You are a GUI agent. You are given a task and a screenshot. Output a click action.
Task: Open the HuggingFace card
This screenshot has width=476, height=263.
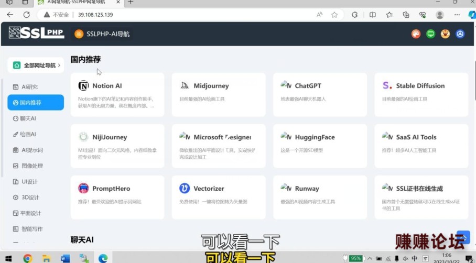tap(320, 146)
